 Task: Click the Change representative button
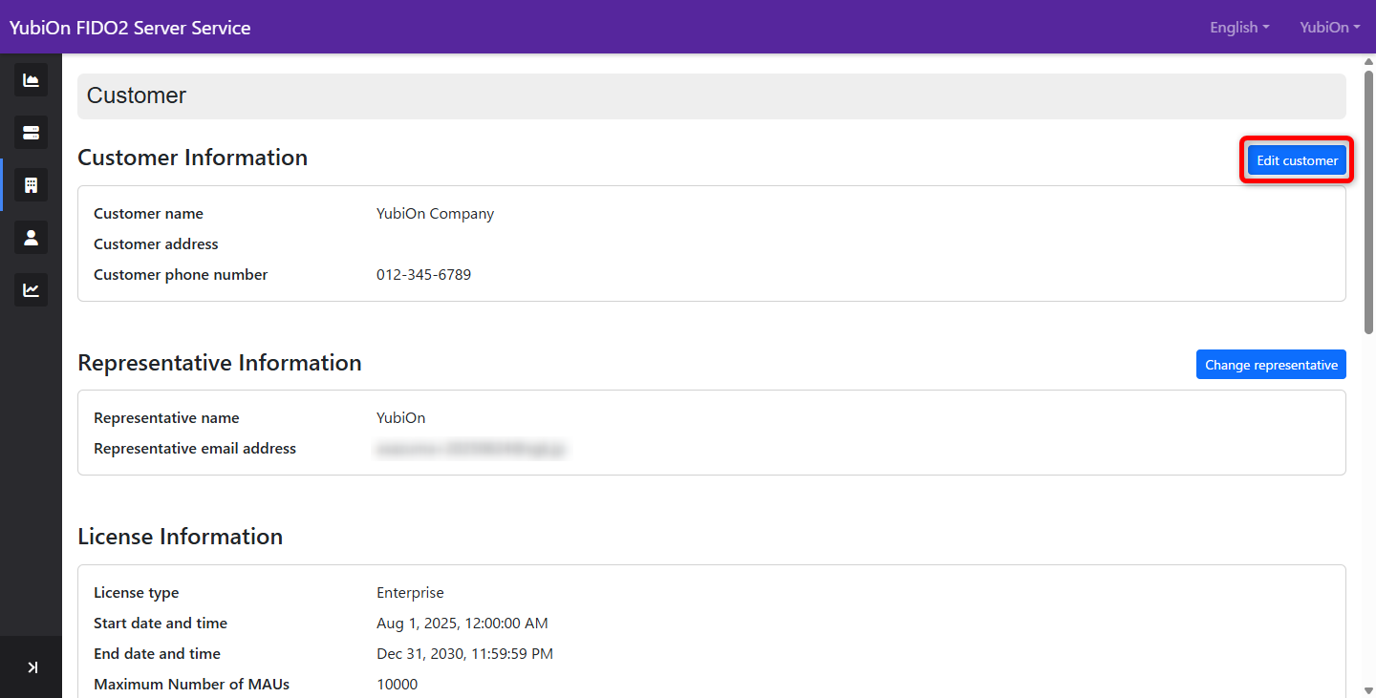1271,365
